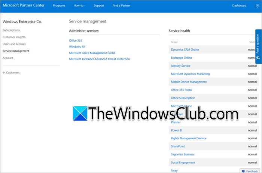Open Skype for Business health

pyautogui.click(x=183, y=154)
